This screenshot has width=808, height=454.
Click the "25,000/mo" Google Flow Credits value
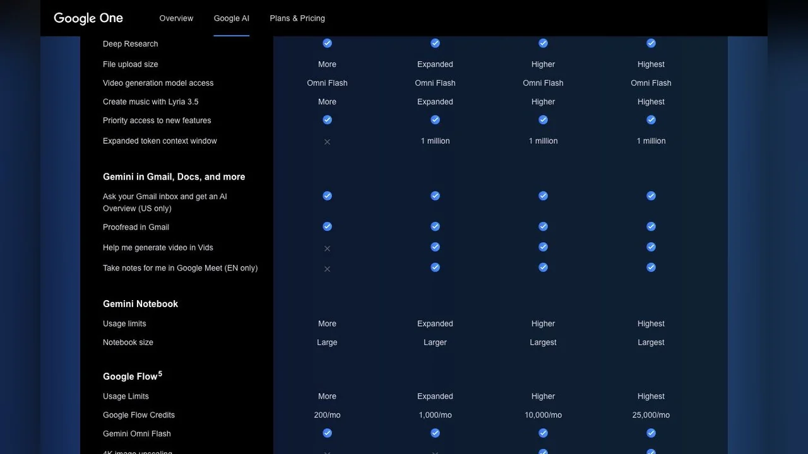pos(651,415)
